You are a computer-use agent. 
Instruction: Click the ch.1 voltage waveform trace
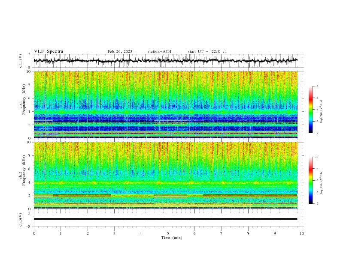click(x=166, y=61)
